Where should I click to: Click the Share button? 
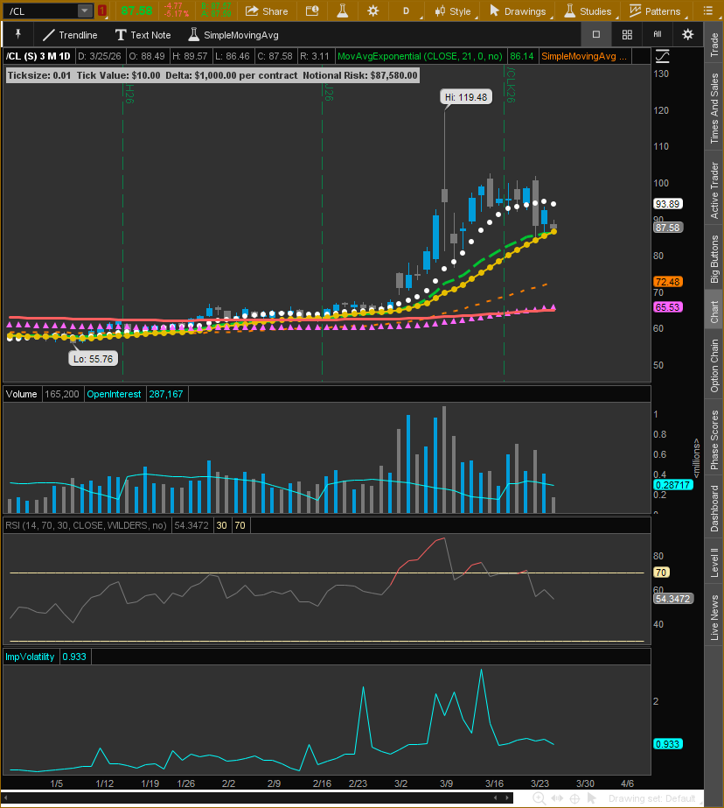[x=267, y=11]
